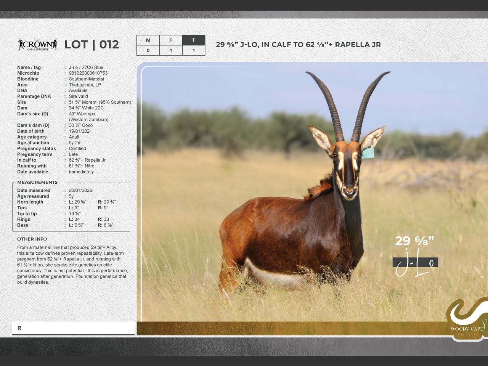Click the J-Lo signature graphic
Screen dimensions: 488x366
coord(415,263)
